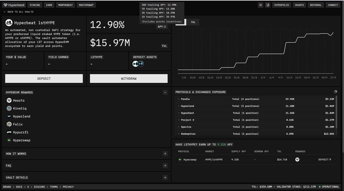The height and width of the screenshot is (191, 344).
Task: Expand the FAQ section
Action: pos(165,166)
